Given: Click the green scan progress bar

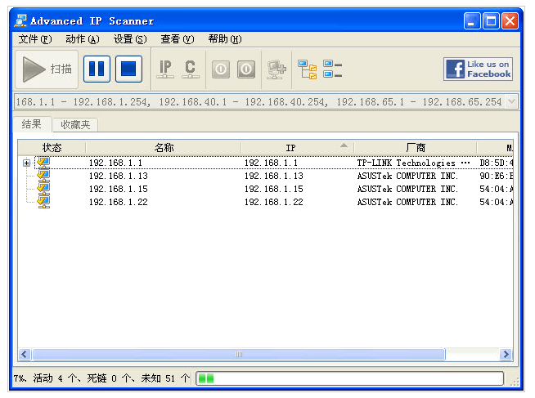Looking at the screenshot, I should [x=350, y=378].
